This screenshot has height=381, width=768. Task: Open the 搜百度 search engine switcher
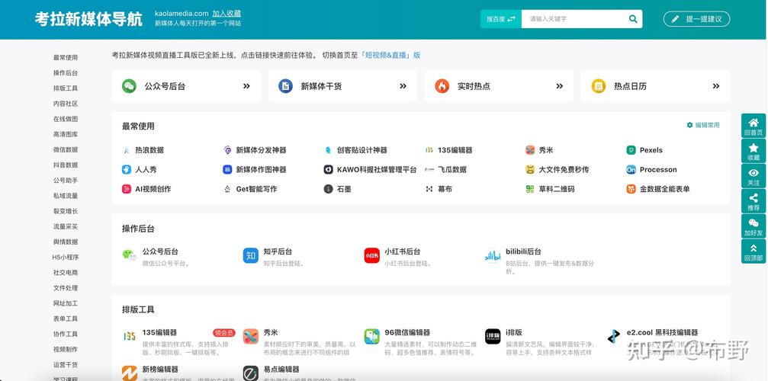[x=500, y=19]
